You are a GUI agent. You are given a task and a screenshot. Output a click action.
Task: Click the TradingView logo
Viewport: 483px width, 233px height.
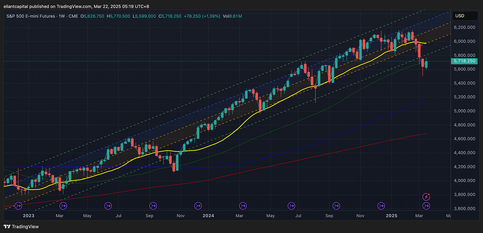point(21,227)
